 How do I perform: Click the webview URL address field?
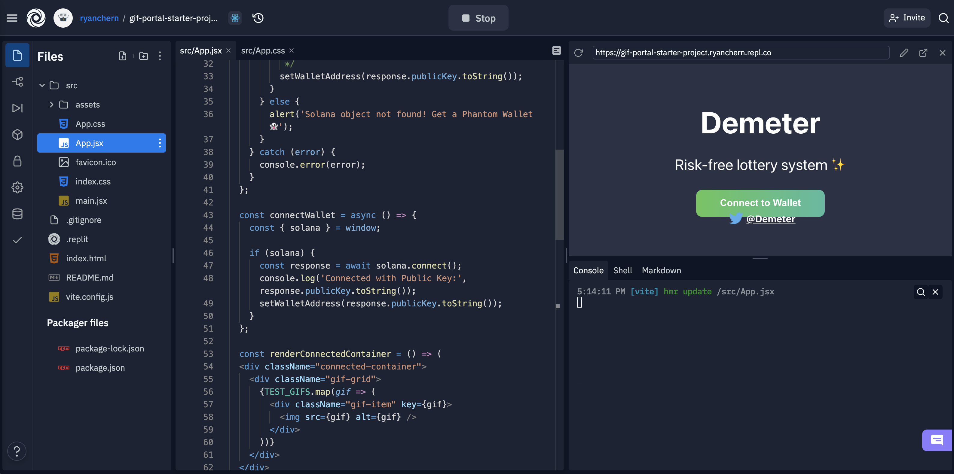(740, 53)
